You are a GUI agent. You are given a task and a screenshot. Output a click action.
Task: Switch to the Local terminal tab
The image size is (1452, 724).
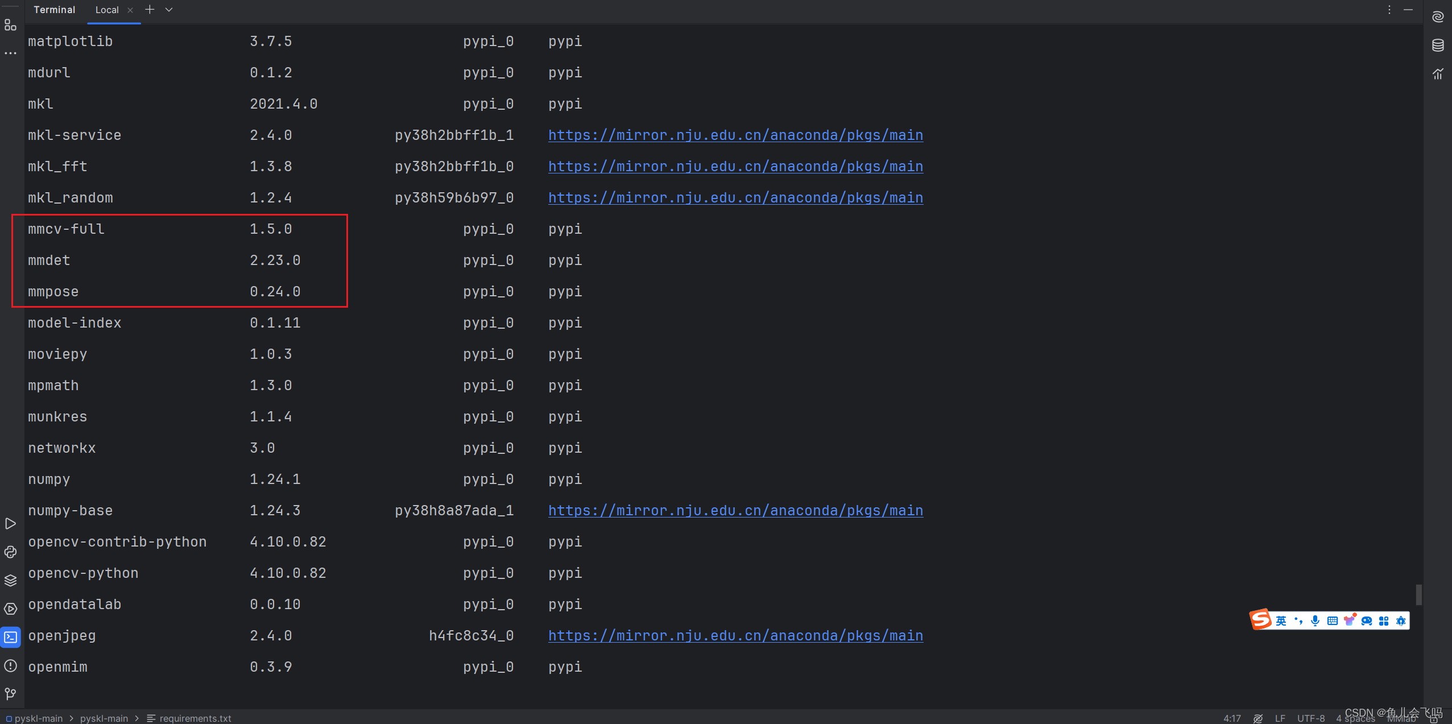(x=108, y=10)
